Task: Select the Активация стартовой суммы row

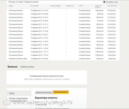Action: [63, 59]
